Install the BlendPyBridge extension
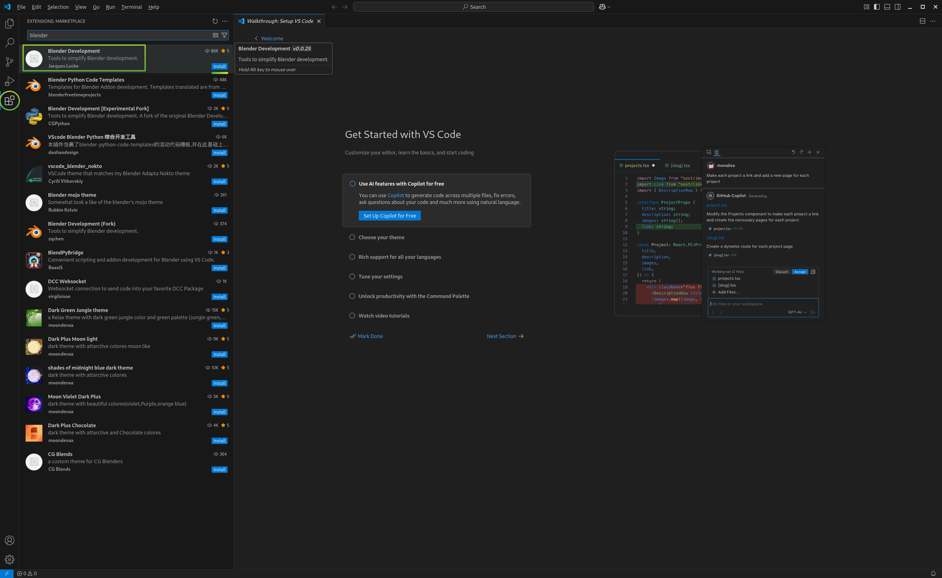The image size is (942, 578). pos(220,268)
